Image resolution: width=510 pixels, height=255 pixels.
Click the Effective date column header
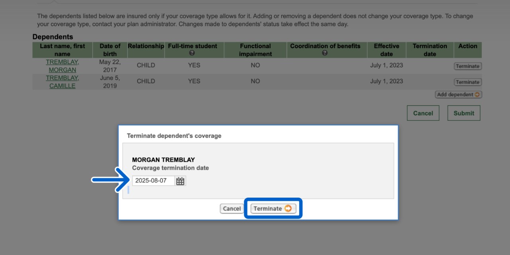pos(386,50)
